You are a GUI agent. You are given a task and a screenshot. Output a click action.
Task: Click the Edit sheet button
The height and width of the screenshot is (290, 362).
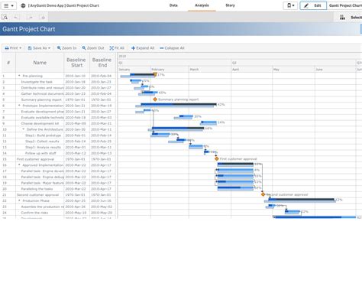coord(313,5)
